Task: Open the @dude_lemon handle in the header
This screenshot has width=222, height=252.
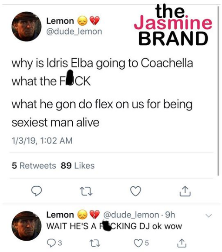Action: click(x=74, y=31)
